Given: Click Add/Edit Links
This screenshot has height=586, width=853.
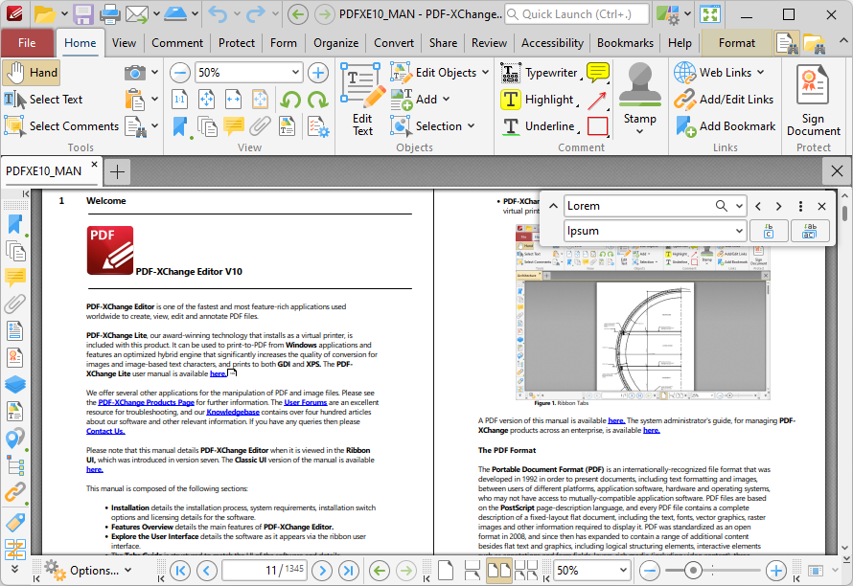Looking at the screenshot, I should point(725,100).
